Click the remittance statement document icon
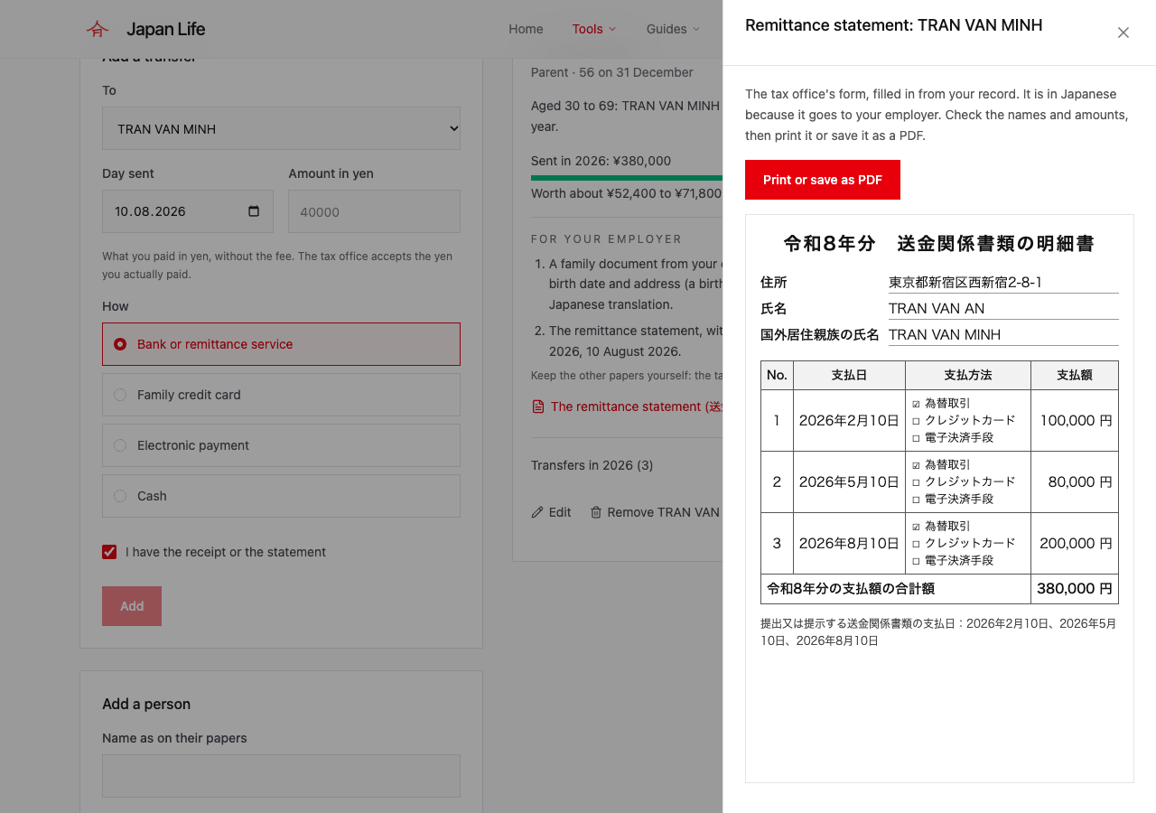Image resolution: width=1156 pixels, height=813 pixels. coord(538,406)
